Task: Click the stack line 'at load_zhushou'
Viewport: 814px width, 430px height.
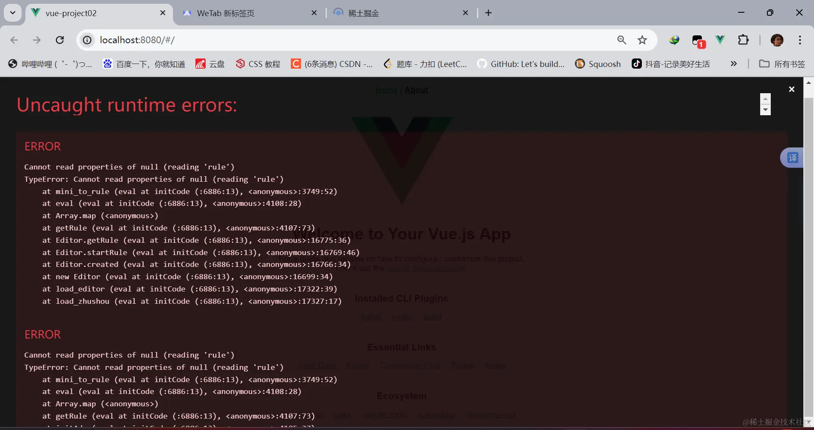Action: click(x=192, y=301)
